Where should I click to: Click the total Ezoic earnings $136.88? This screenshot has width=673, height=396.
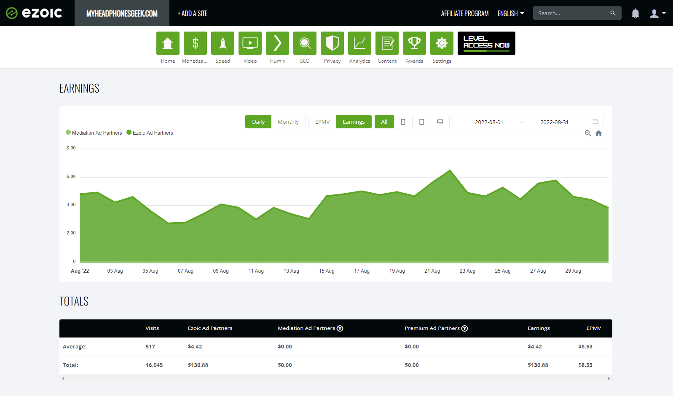(x=198, y=365)
